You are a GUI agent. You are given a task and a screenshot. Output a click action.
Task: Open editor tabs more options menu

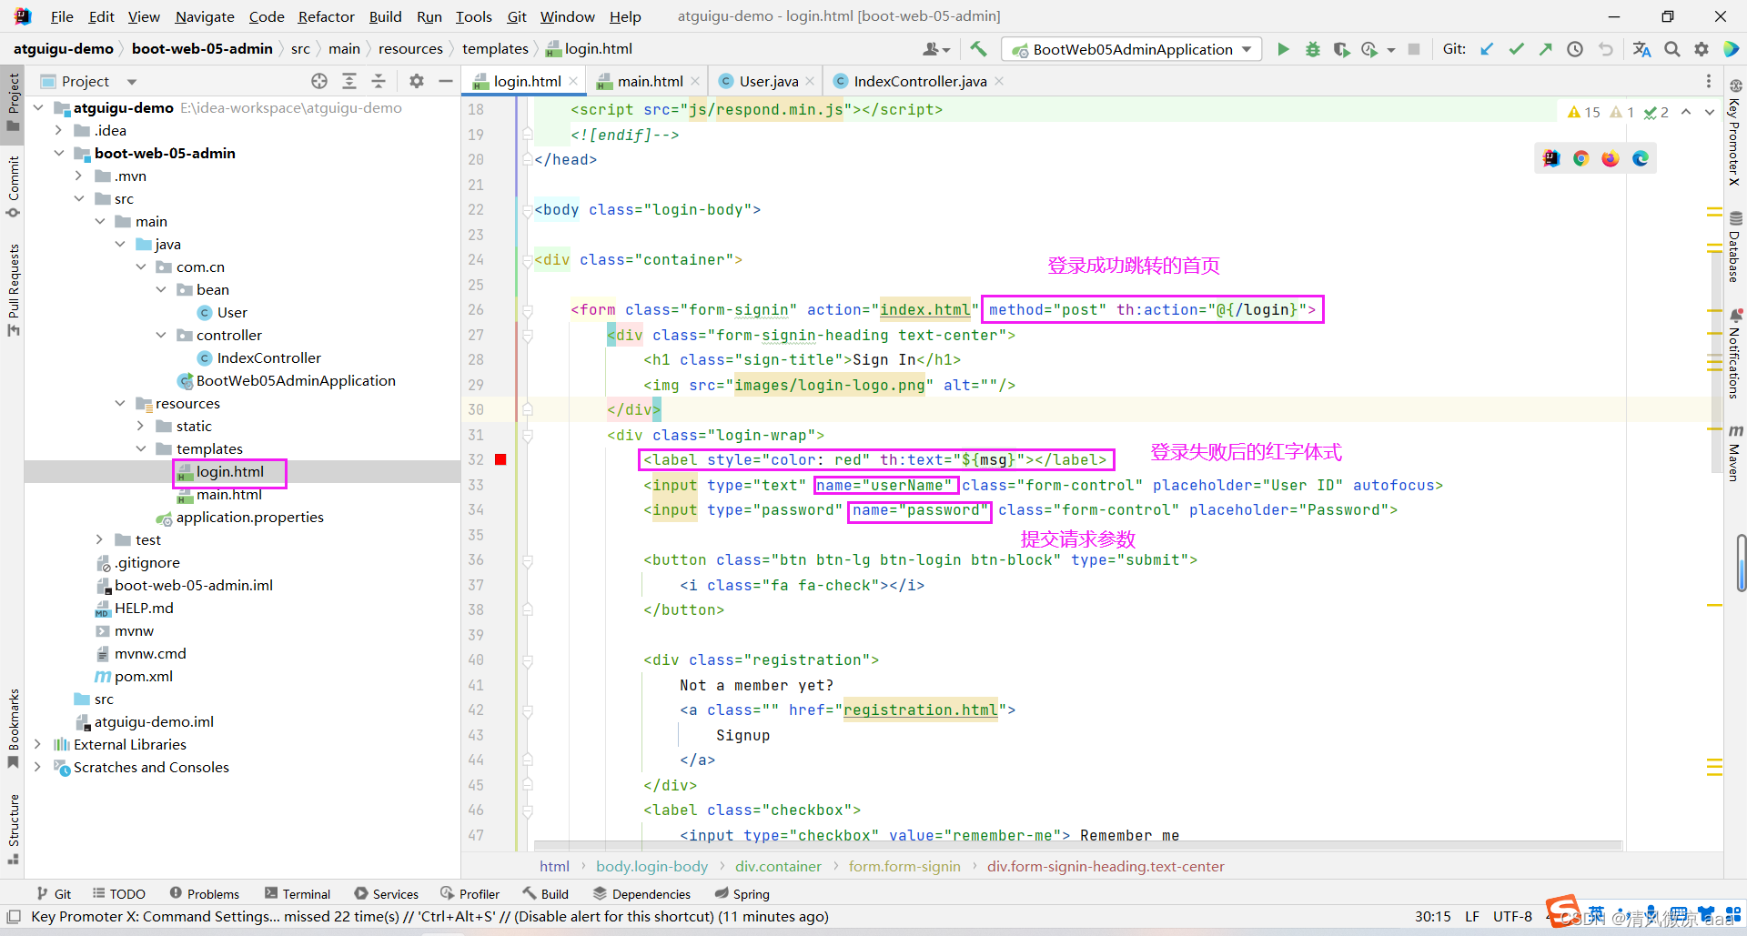pyautogui.click(x=1708, y=81)
